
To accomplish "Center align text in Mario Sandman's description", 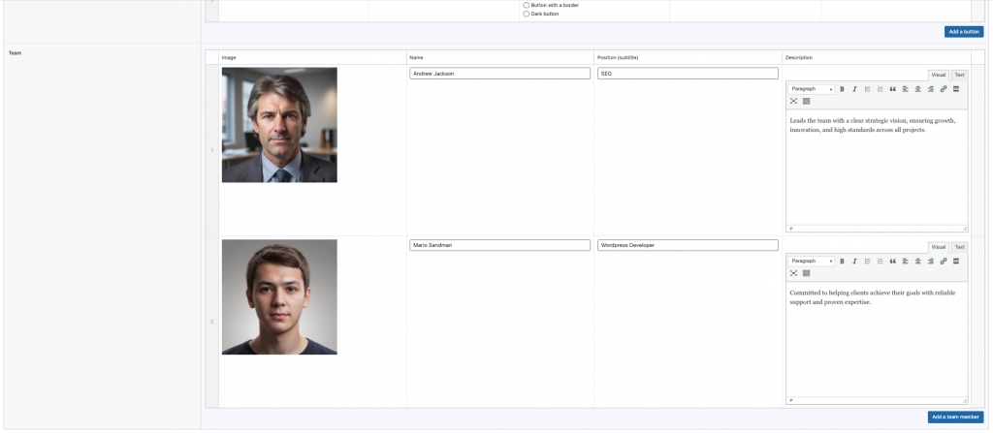I will tap(917, 261).
